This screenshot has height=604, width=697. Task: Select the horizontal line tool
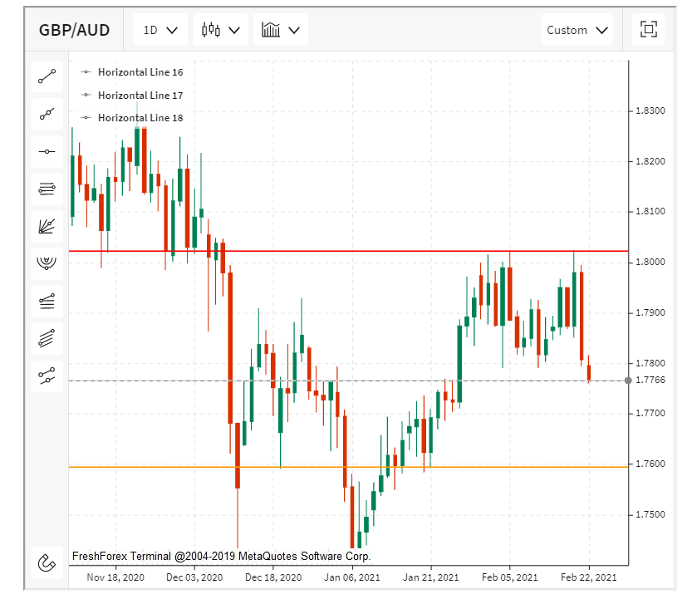tap(47, 151)
